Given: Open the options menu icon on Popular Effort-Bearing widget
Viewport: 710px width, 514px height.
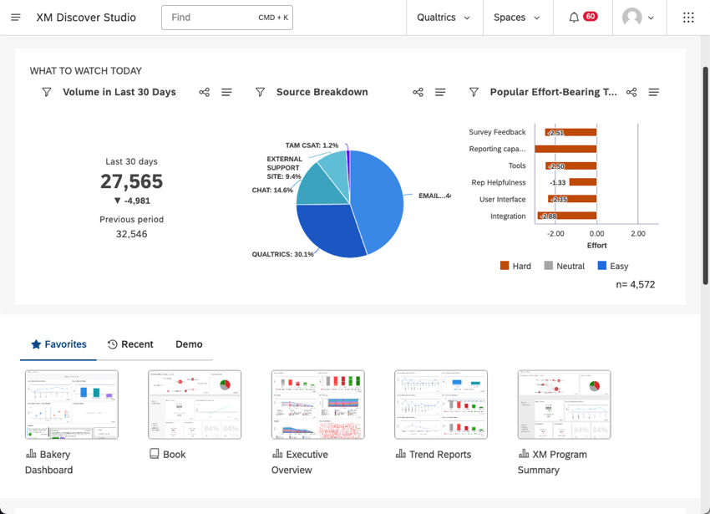Looking at the screenshot, I should pyautogui.click(x=654, y=92).
